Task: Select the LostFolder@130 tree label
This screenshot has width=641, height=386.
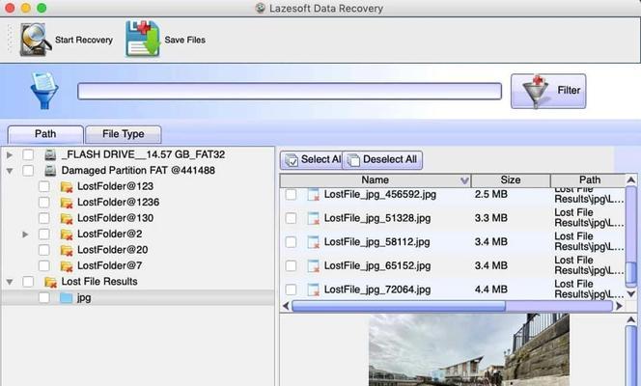Action: point(115,218)
